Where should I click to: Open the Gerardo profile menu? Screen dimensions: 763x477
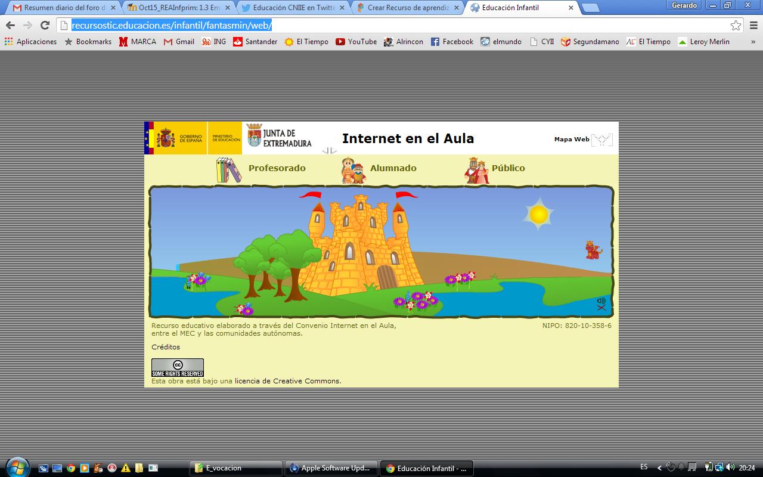point(684,5)
